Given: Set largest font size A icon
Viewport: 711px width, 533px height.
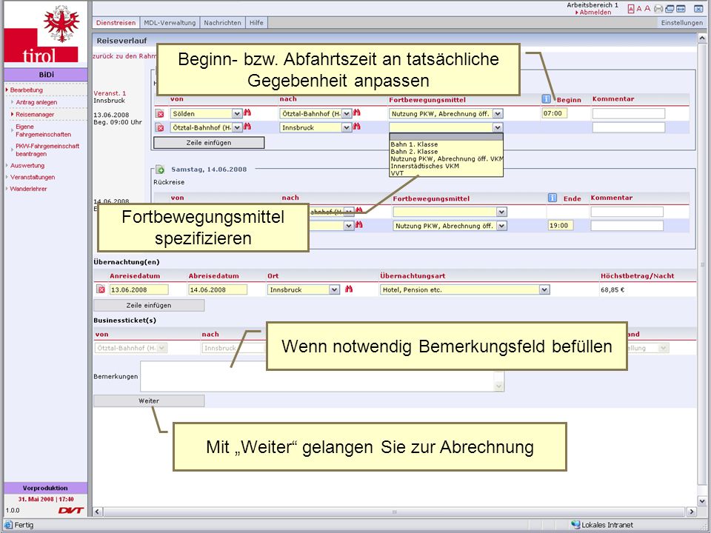Looking at the screenshot, I should coord(647,9).
